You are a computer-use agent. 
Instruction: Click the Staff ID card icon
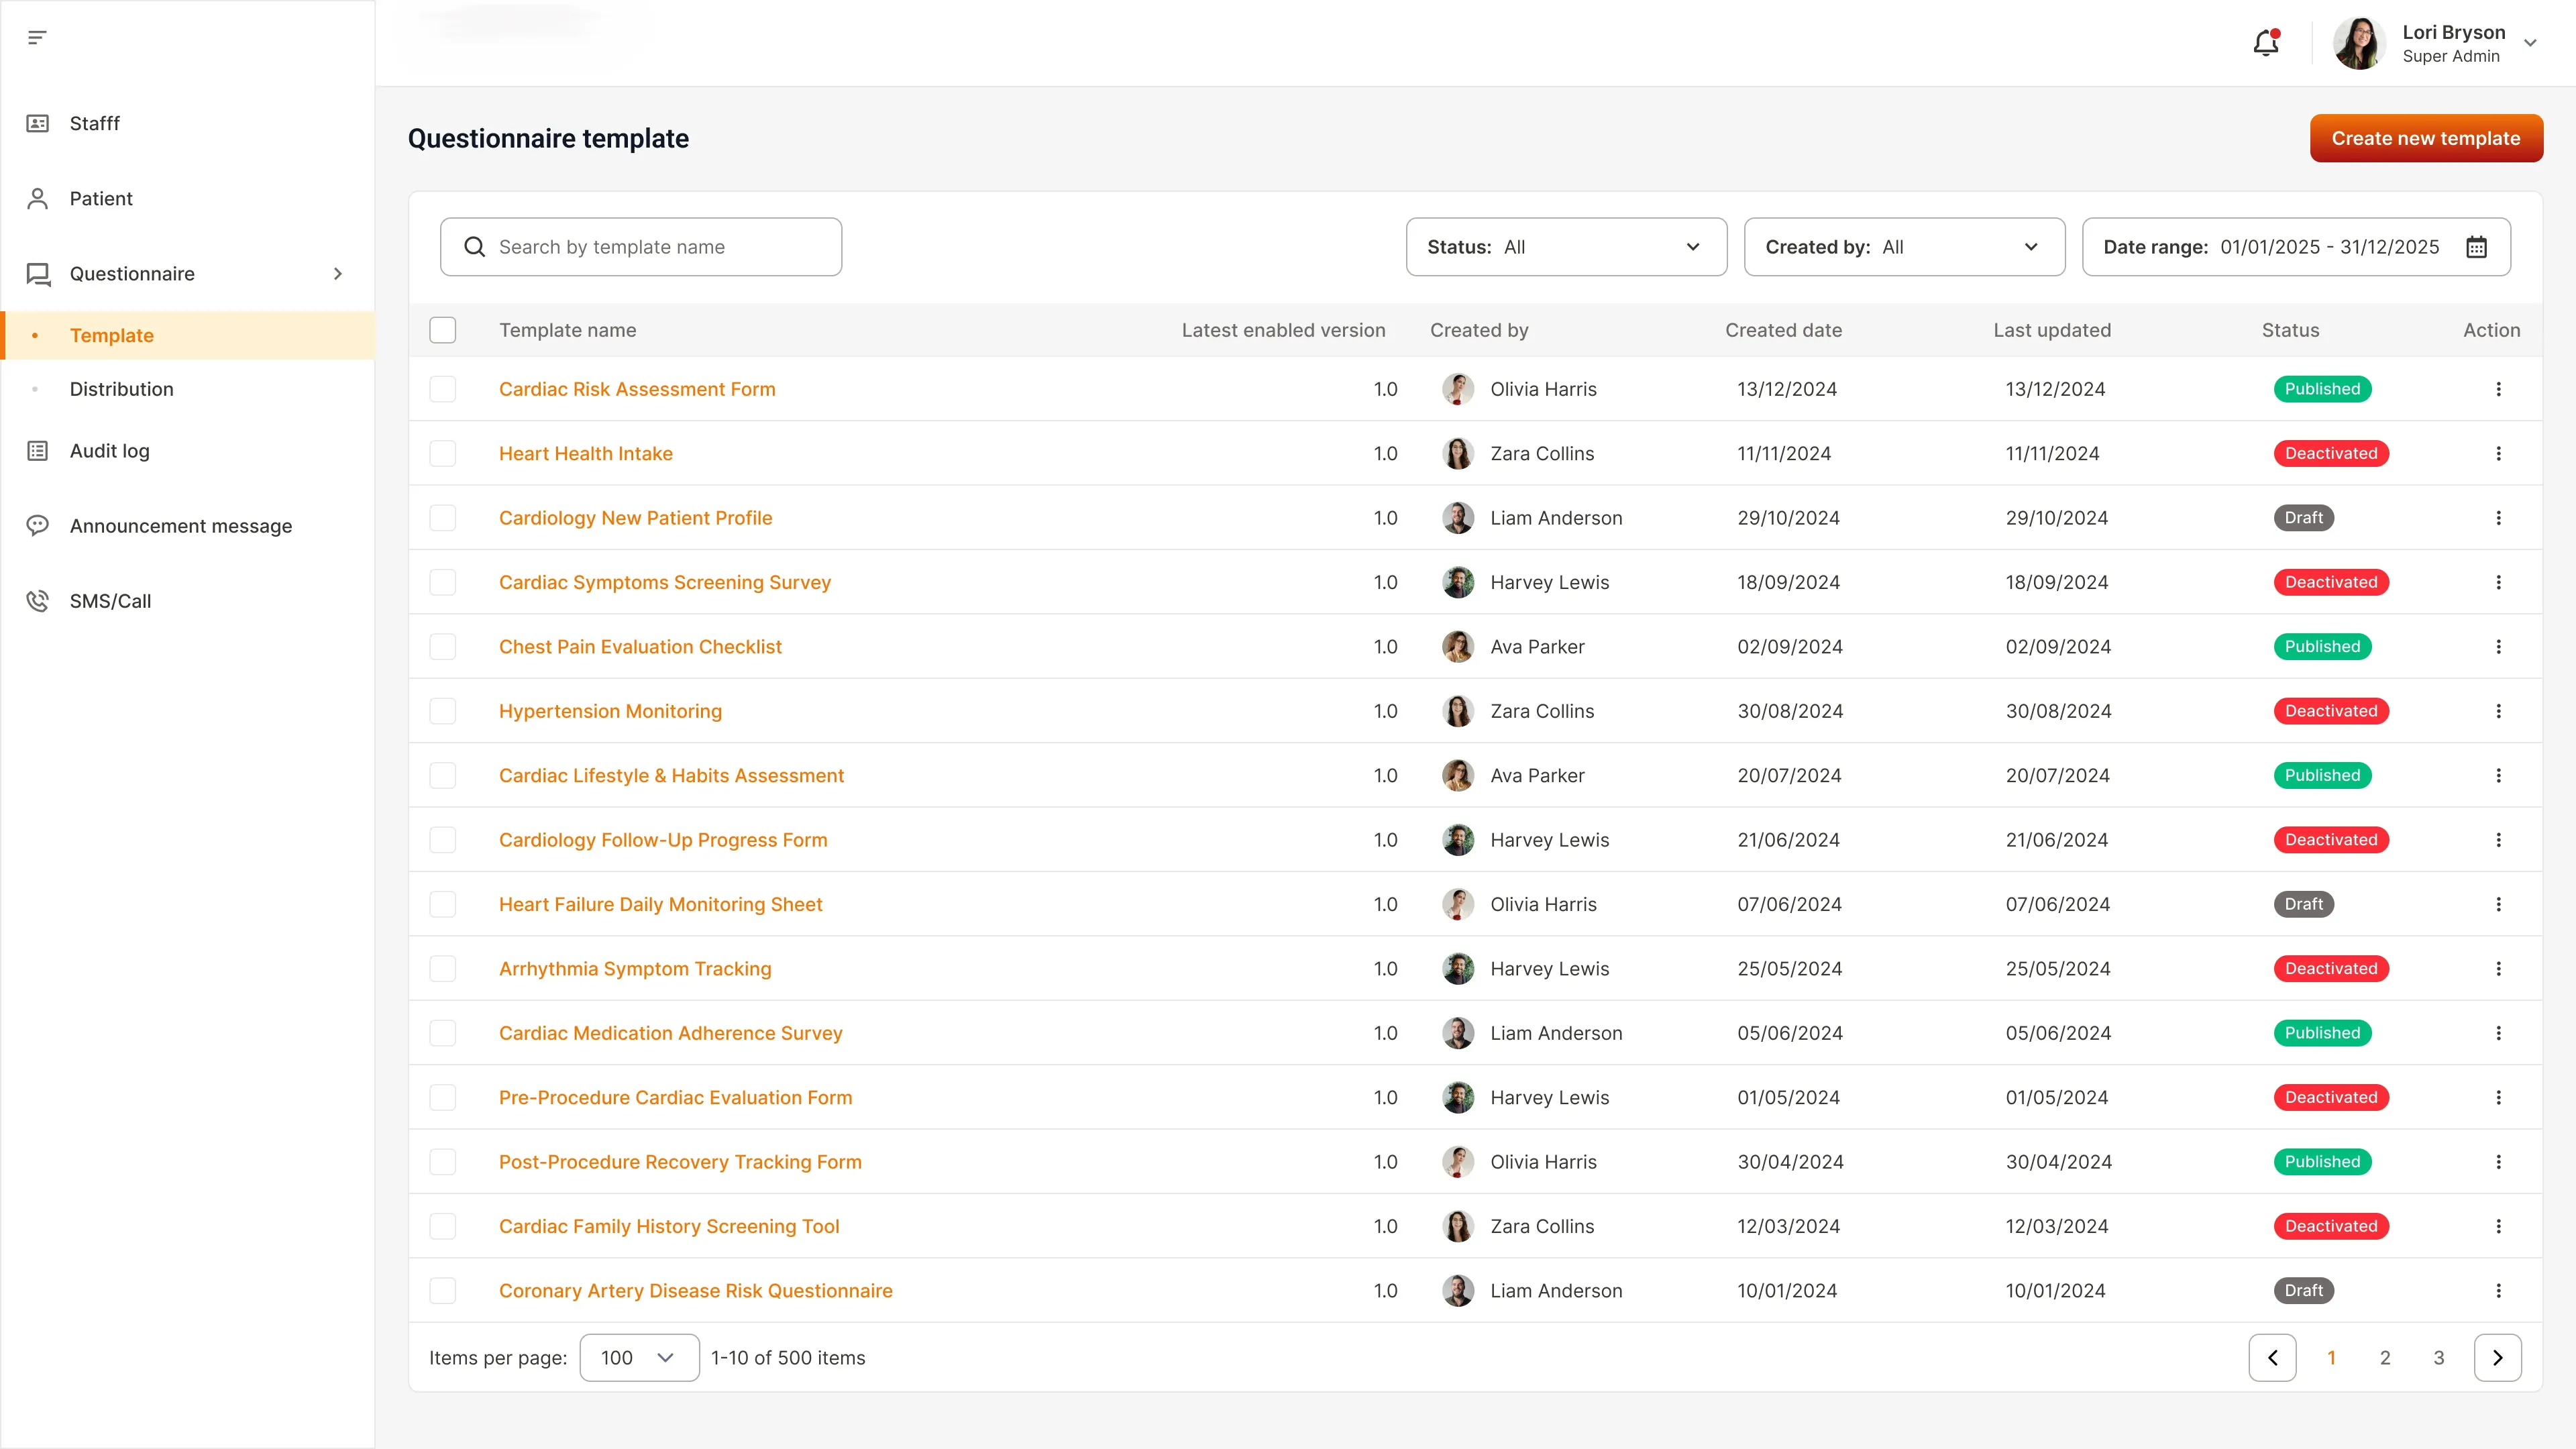tap(38, 123)
